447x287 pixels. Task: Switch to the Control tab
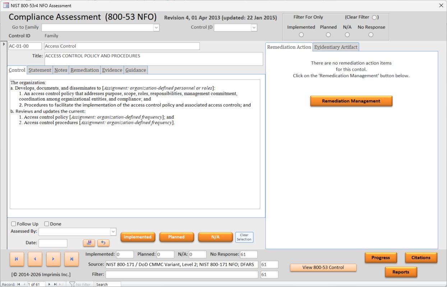tap(17, 70)
